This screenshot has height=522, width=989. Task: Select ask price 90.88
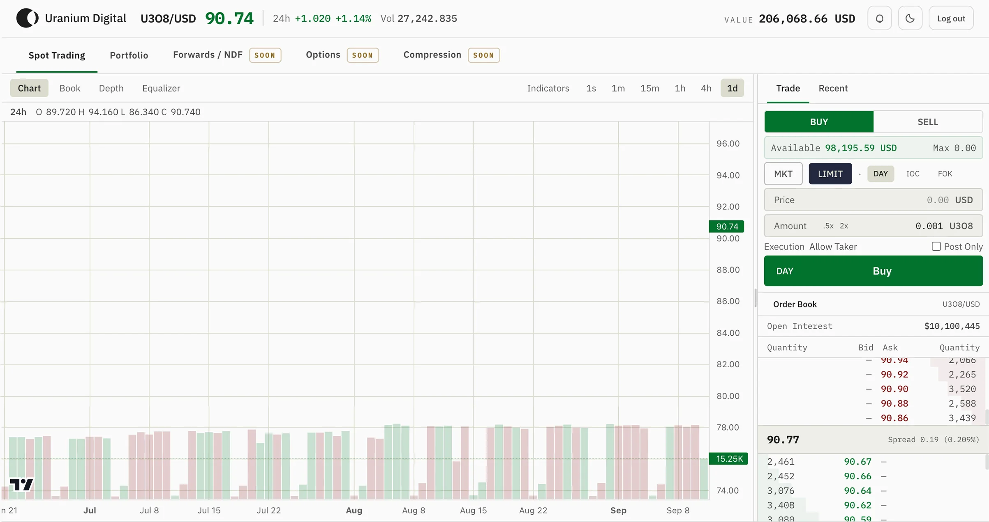pos(894,404)
